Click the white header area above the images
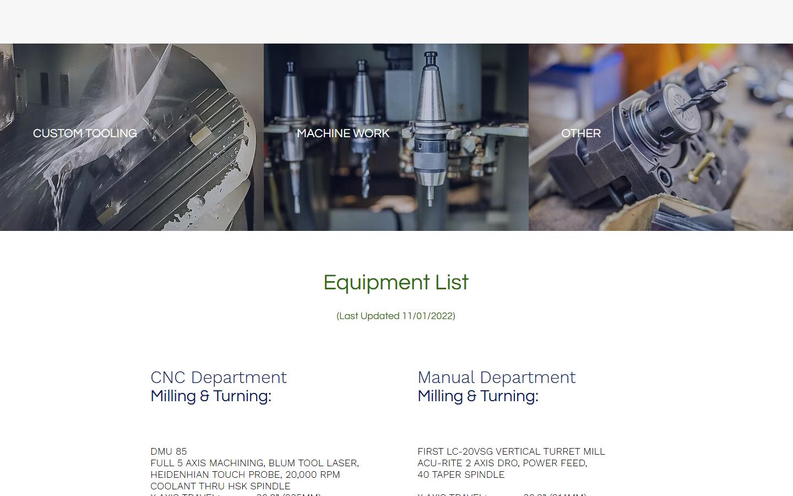The height and width of the screenshot is (496, 793). pyautogui.click(x=396, y=22)
